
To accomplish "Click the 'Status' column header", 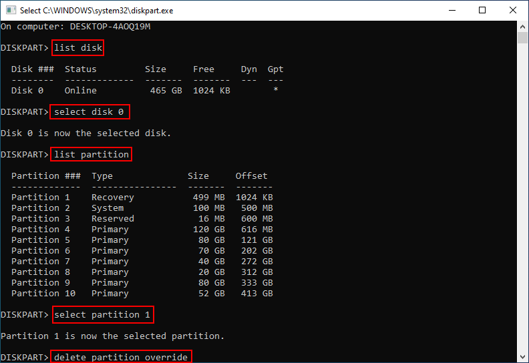I will click(x=81, y=69).
